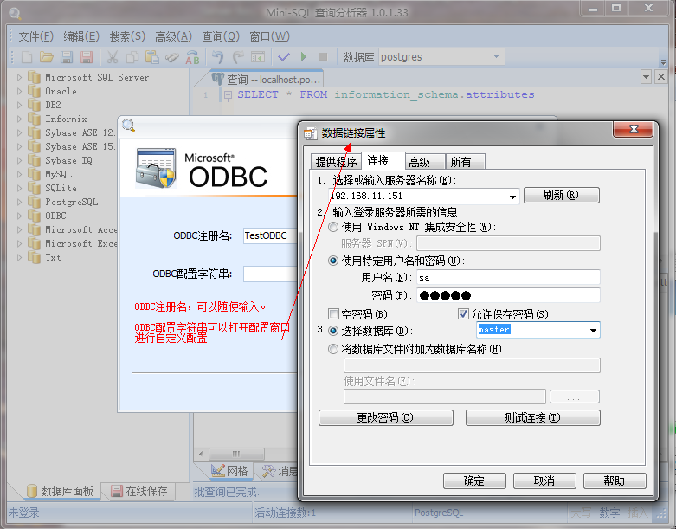
Task: Expand the SQLite tree node
Action: coord(19,188)
